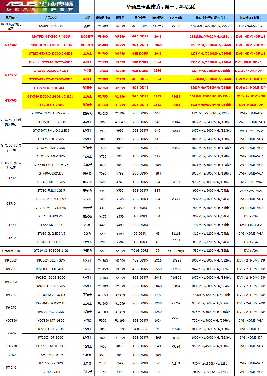Select the '媒体价' column header
The height and width of the screenshot is (376, 267).
(120, 18)
